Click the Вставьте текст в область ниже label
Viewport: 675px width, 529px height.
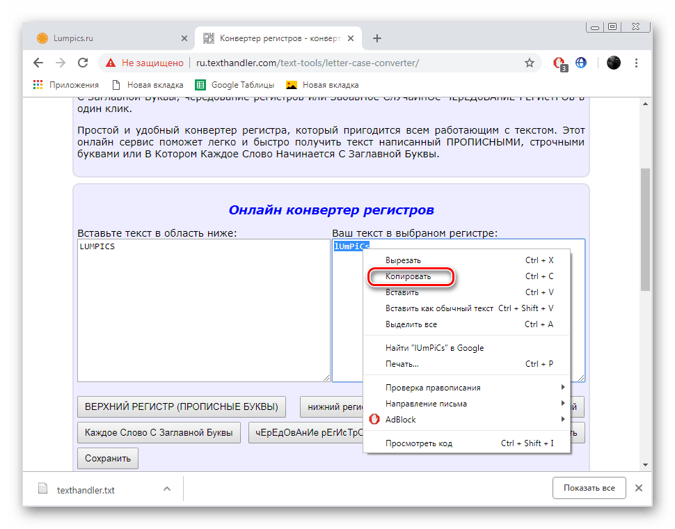(x=157, y=233)
